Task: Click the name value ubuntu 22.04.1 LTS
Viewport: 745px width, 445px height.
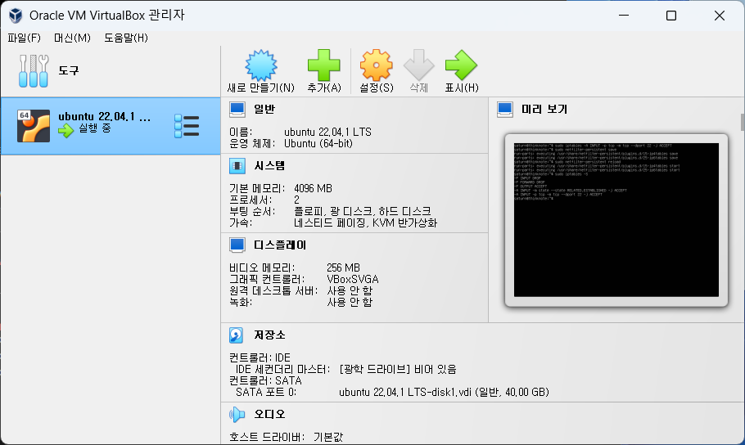Action: pos(327,132)
